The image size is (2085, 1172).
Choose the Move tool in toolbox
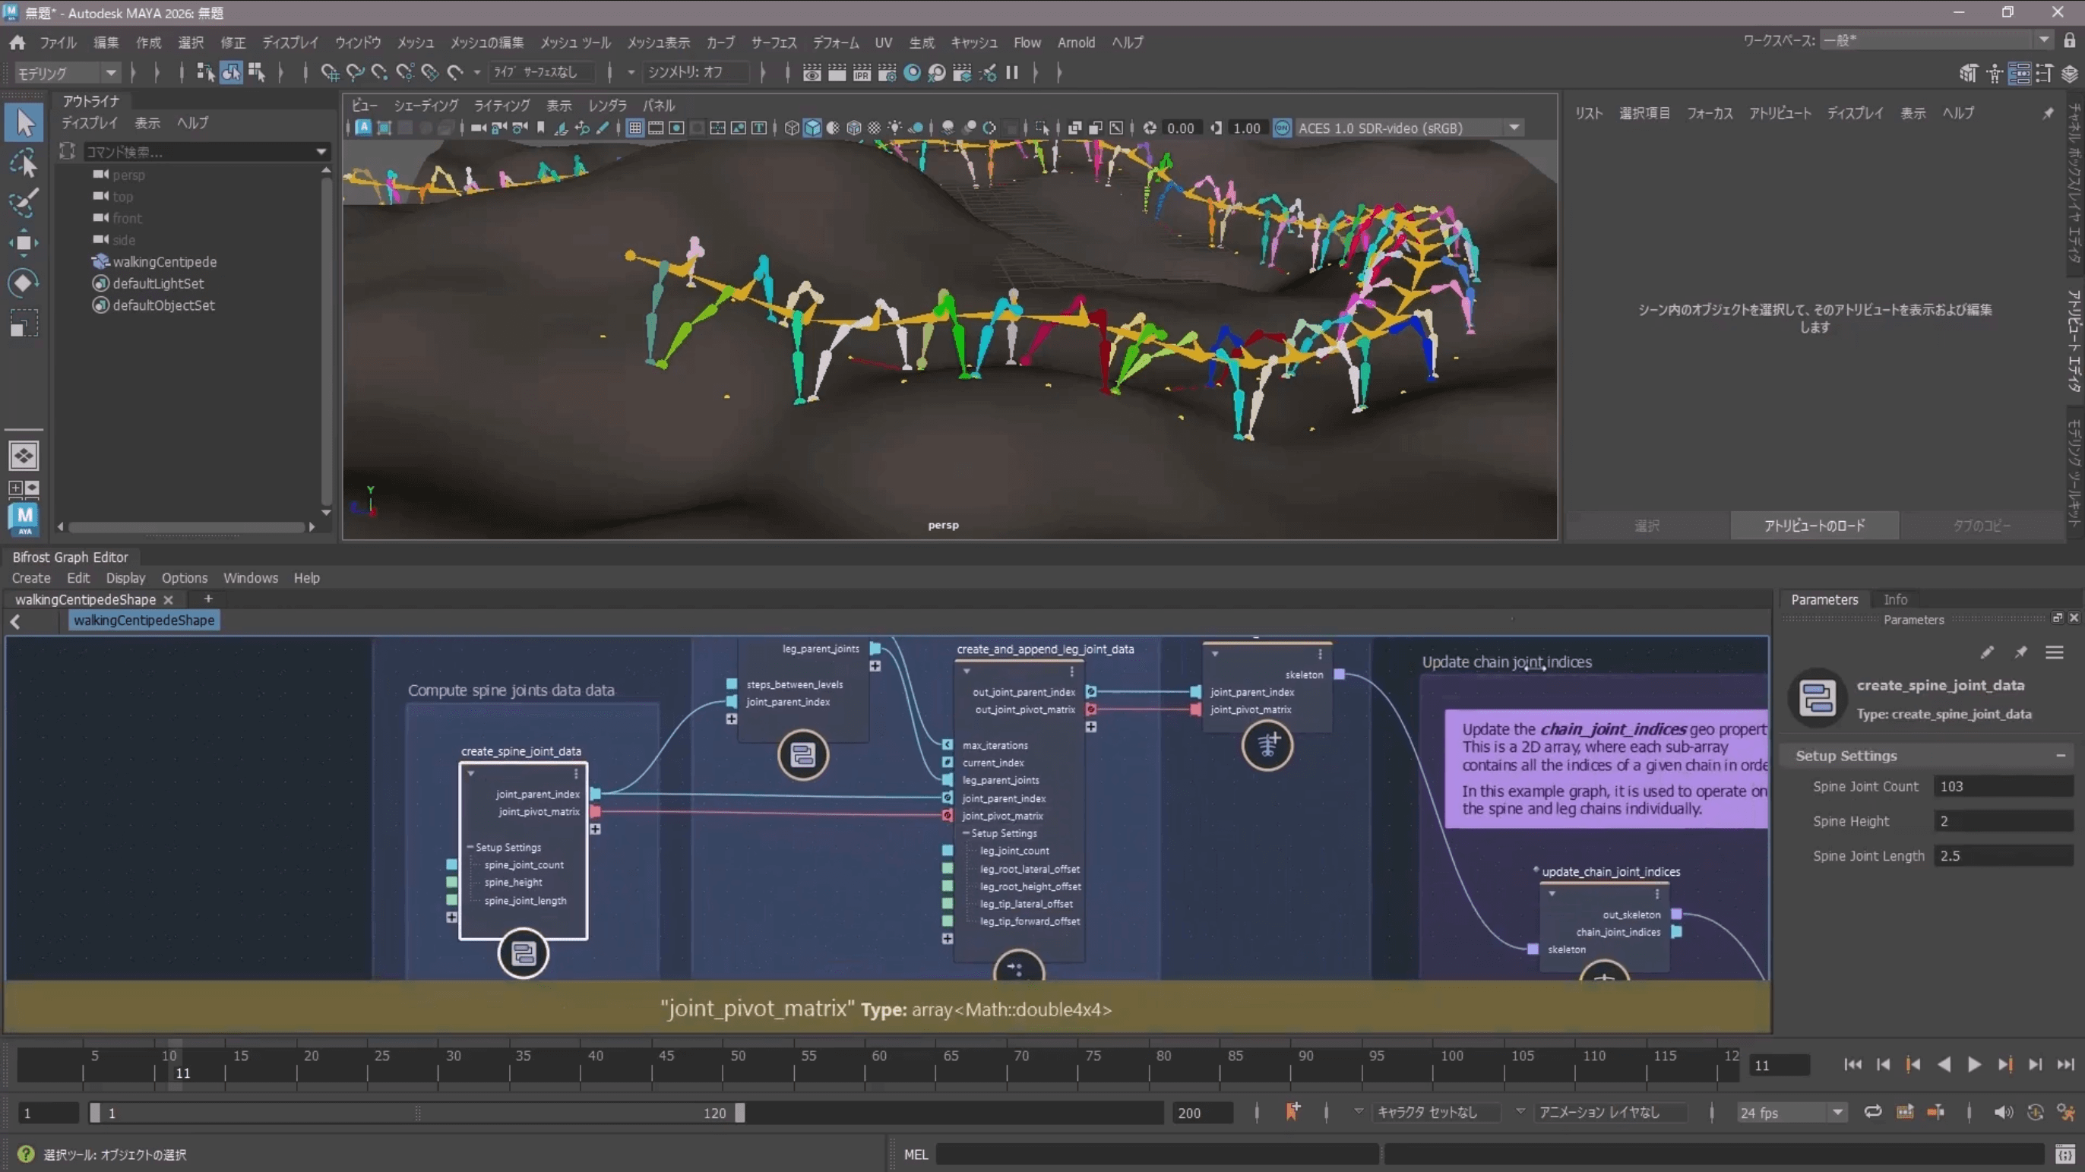point(24,242)
